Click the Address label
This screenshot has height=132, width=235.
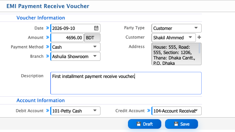pos(137,47)
